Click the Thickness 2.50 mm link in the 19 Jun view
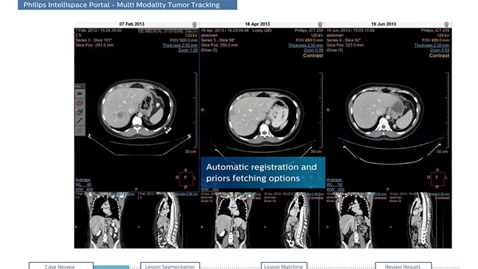This screenshot has width=478, height=269. click(432, 45)
